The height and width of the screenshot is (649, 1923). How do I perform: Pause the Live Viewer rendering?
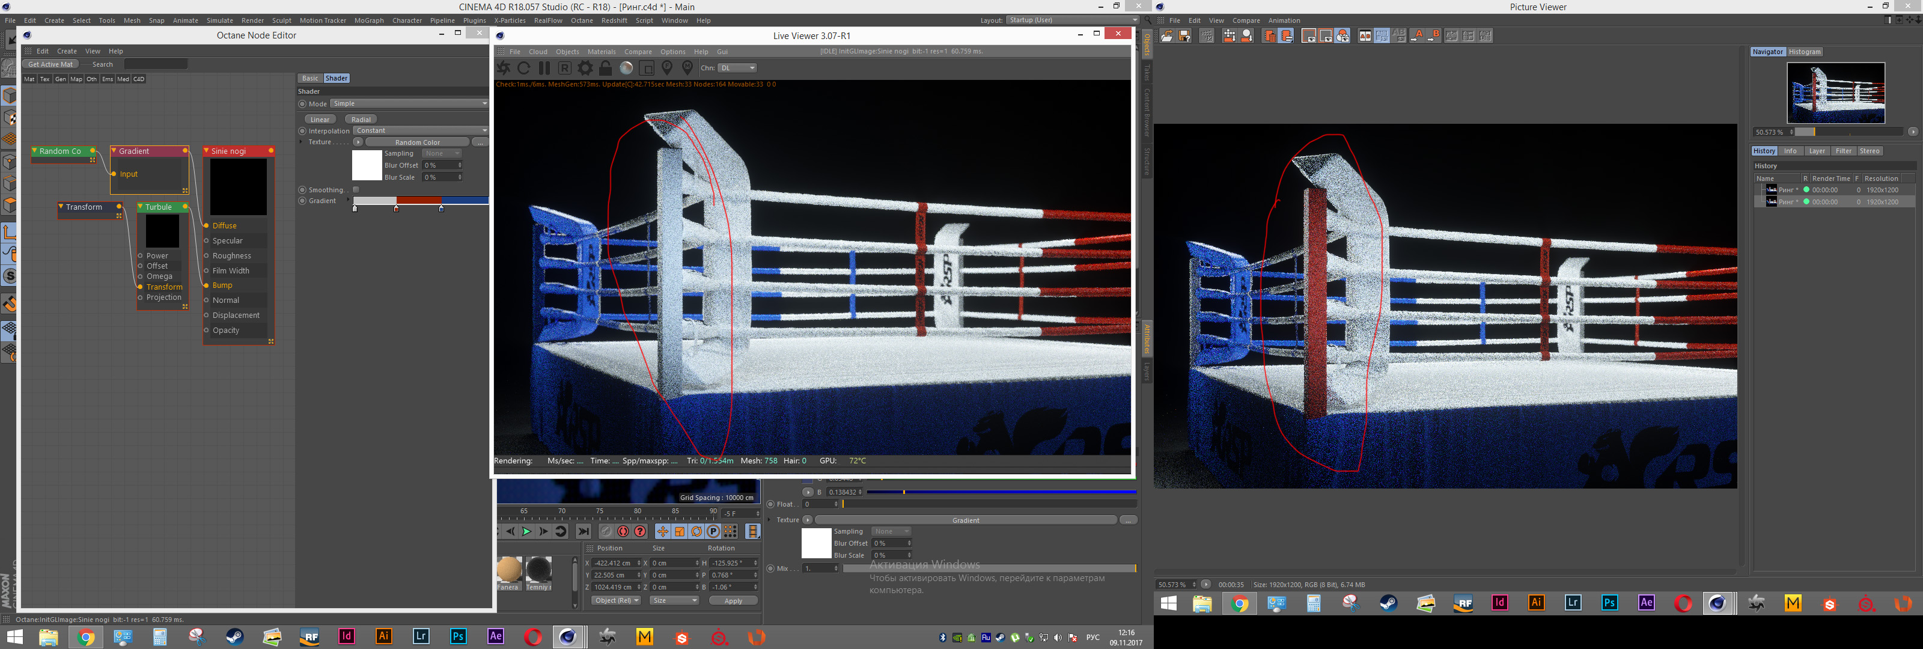544,68
